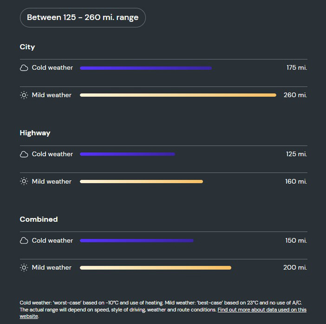The width and height of the screenshot is (326, 324).
Task: Click the yellow Combined mild weather range bar
Action: [155, 268]
